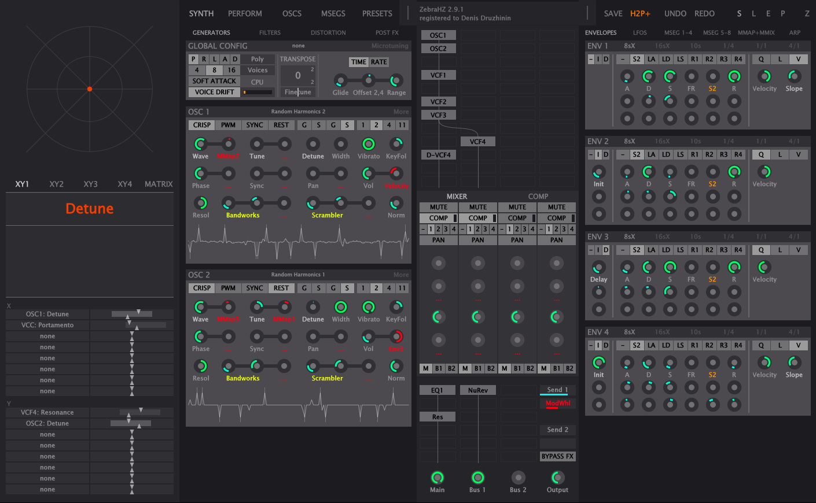Turn the OSC 1 Detune knob

click(313, 144)
